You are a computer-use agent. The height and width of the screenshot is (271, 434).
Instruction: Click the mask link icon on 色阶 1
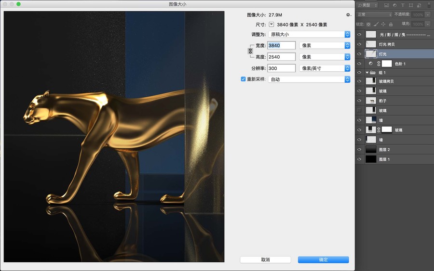[x=379, y=64]
